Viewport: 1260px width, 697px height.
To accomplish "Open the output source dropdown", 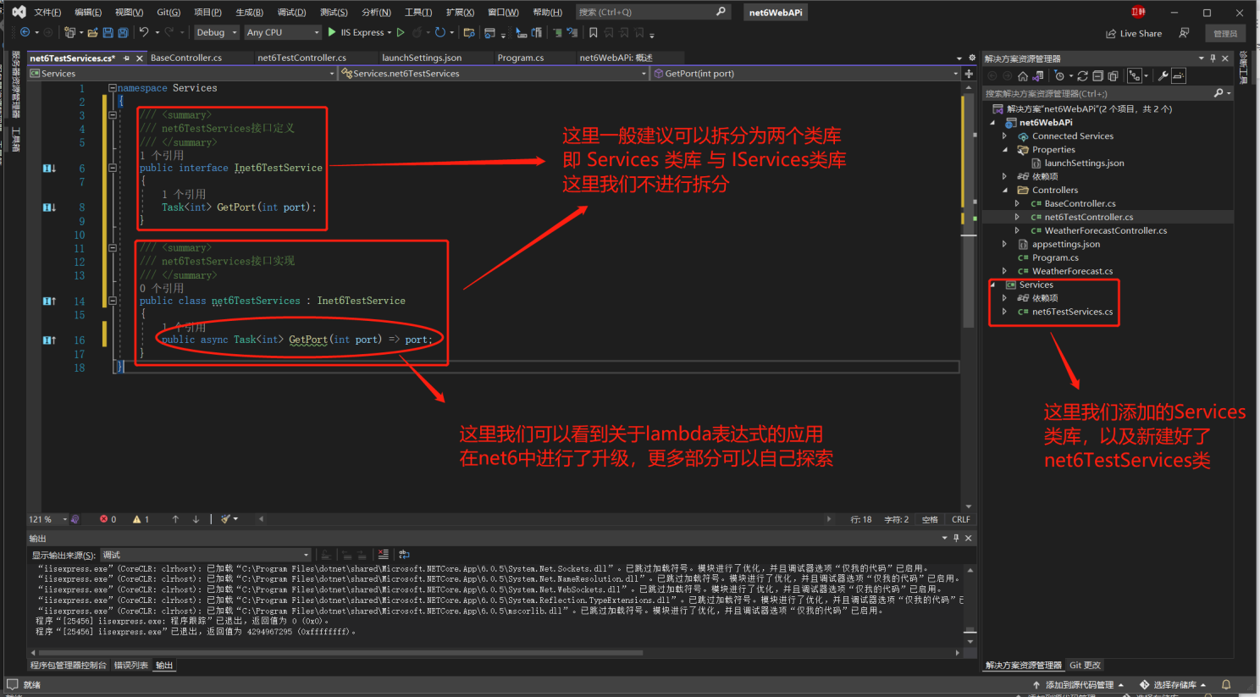I will (206, 555).
